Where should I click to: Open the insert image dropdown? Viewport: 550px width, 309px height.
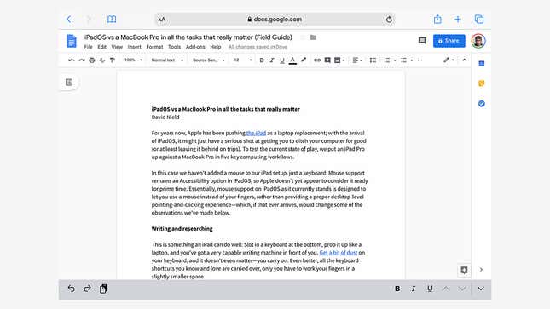tap(339, 60)
